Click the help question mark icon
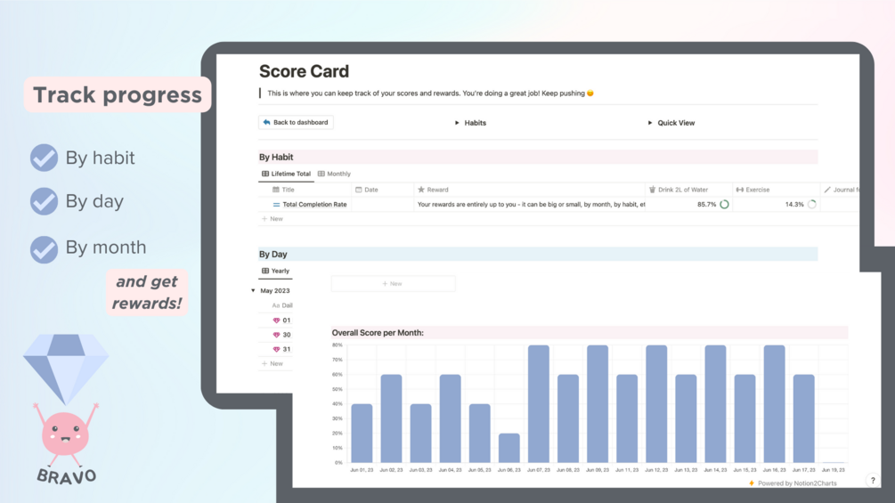 [x=873, y=480]
